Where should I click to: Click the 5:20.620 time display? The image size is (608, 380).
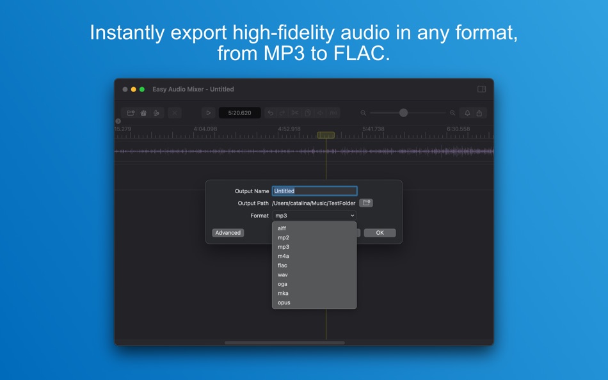click(239, 113)
